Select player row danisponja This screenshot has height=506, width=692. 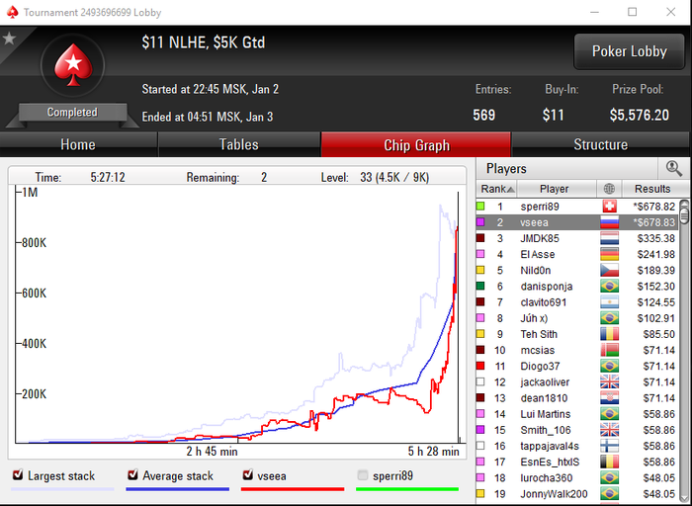coord(577,286)
